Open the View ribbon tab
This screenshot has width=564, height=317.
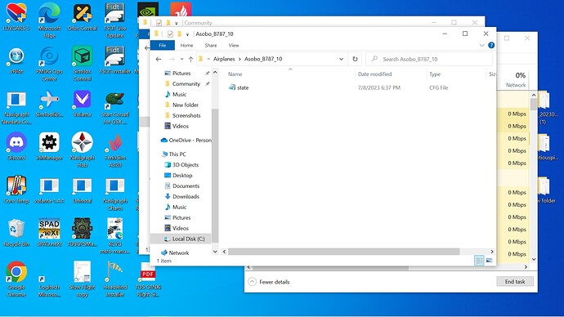click(x=234, y=45)
